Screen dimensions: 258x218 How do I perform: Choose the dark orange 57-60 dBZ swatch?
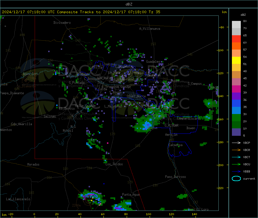click(x=236, y=46)
